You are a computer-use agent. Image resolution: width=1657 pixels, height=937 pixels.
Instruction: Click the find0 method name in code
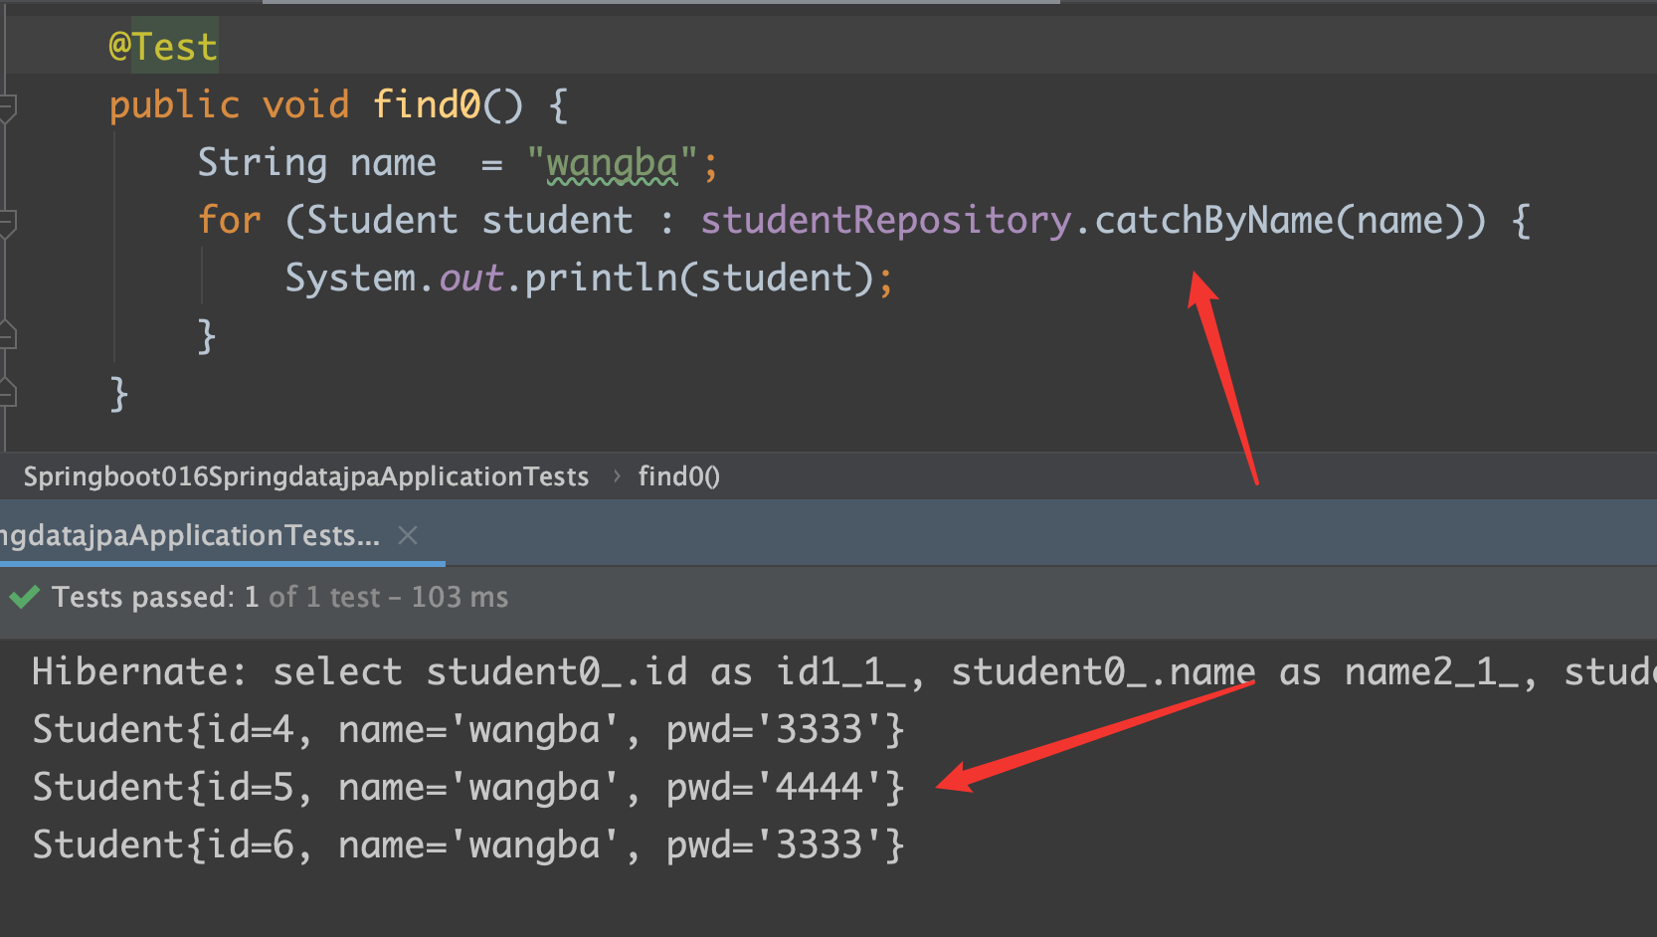426,104
